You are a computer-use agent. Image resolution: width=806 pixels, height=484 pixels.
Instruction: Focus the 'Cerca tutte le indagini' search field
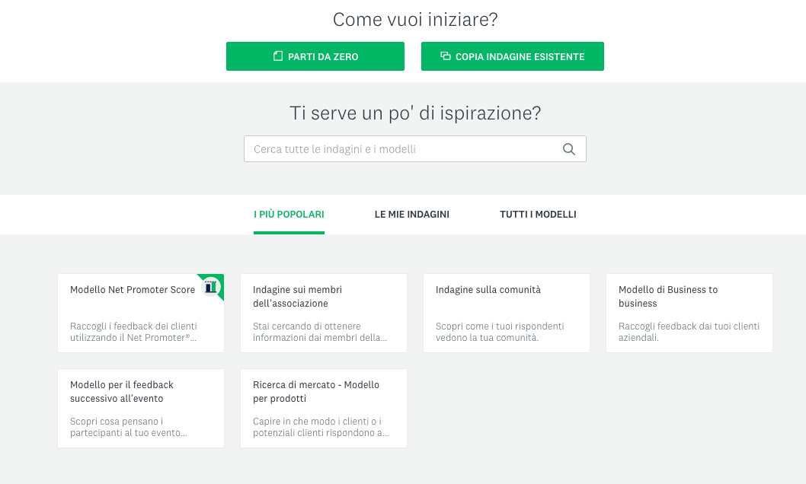415,149
